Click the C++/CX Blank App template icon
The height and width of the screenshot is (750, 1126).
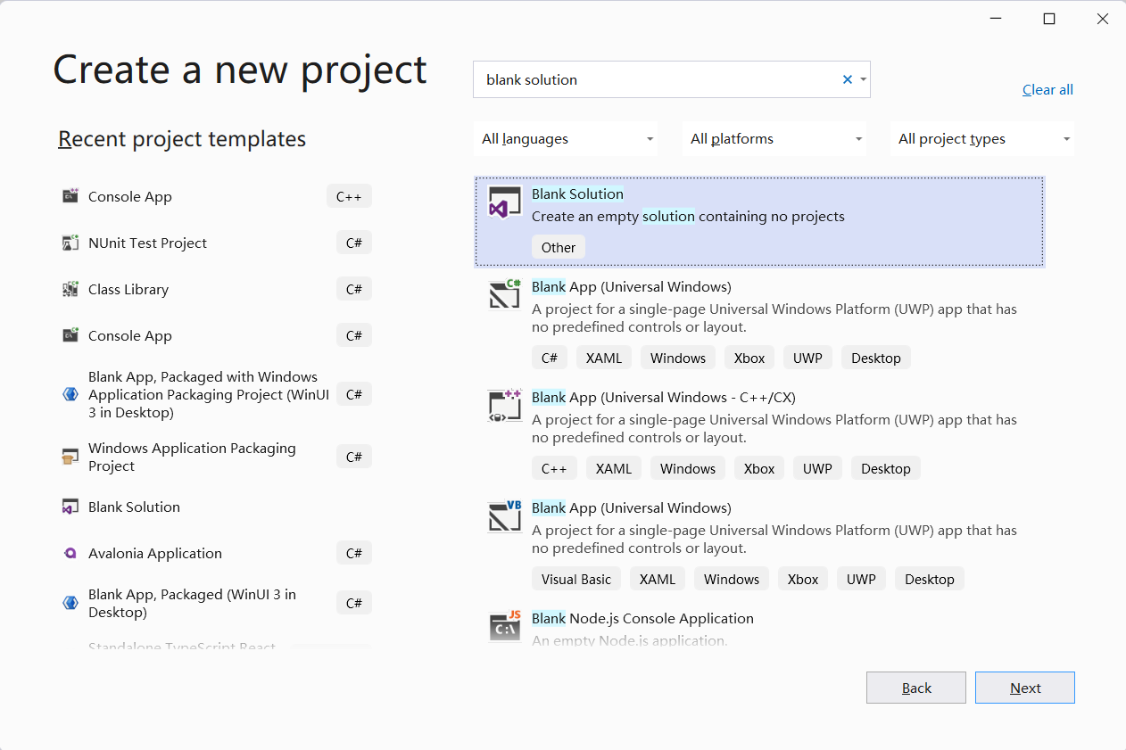[504, 406]
